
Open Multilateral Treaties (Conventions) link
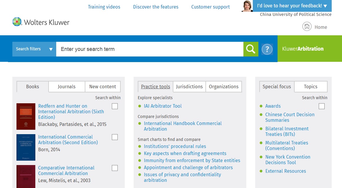point(287,145)
